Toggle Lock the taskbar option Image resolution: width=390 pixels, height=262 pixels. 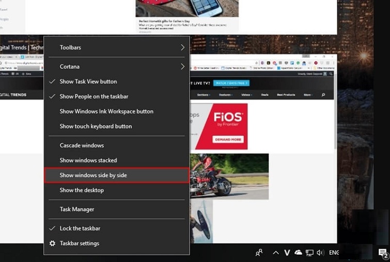[x=80, y=228]
